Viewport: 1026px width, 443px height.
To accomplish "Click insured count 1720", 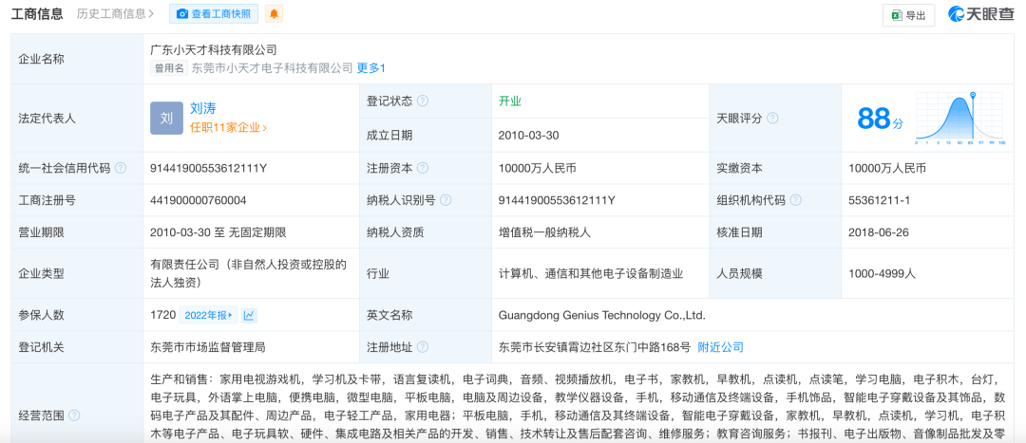I will (163, 316).
